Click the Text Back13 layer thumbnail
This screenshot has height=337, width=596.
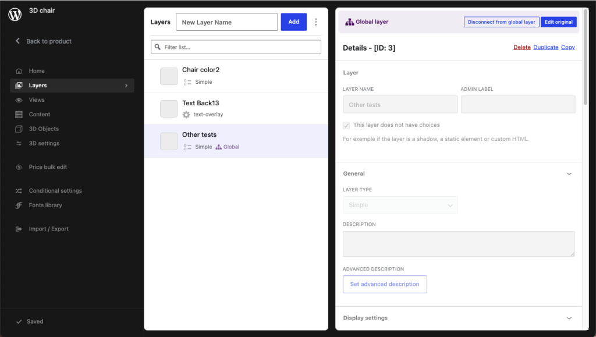pos(169,109)
